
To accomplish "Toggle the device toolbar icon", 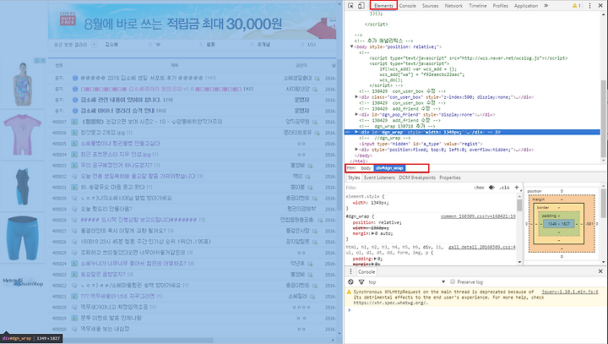I will 361,5.
